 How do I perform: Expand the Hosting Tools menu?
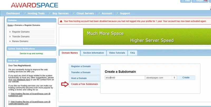[35, 13]
